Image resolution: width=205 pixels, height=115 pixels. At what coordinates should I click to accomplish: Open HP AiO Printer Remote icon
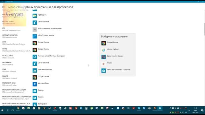[x=35, y=36]
